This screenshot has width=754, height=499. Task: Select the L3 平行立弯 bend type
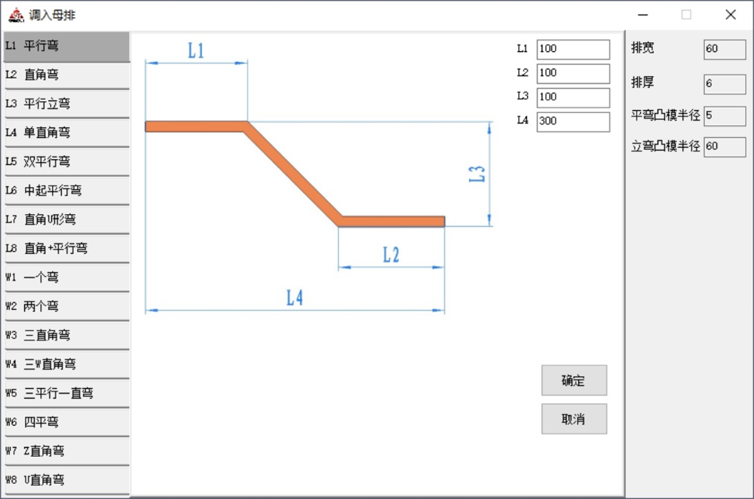click(x=66, y=104)
